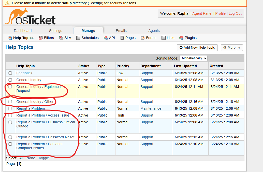This screenshot has width=263, height=172.
Task: Click the SLA icon in sub-navigation
Action: click(x=61, y=38)
